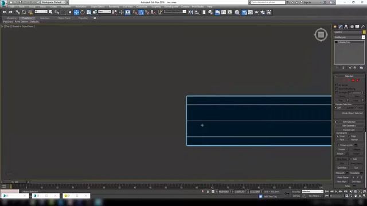Open the Rendered Frame Window
The image size is (367, 206).
point(250,12)
